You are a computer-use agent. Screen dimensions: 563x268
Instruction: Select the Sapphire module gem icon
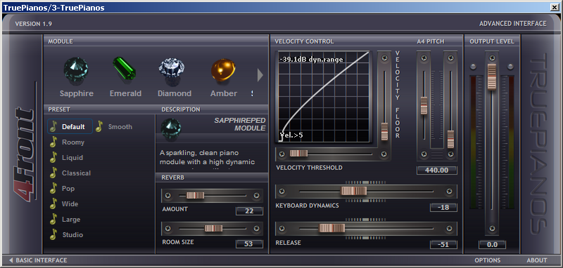coord(76,69)
